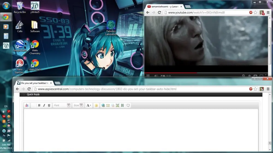Open Calculator from the taskbar
The image size is (273, 153).
(x=6, y=36)
